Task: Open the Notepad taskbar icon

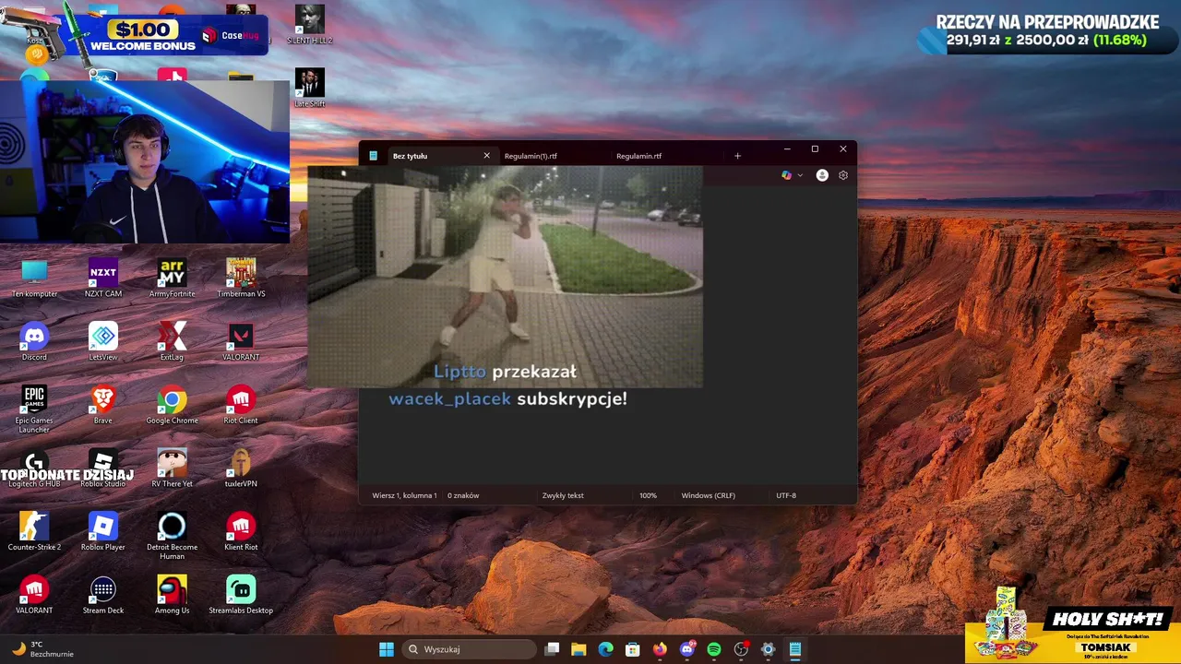Action: 794,649
